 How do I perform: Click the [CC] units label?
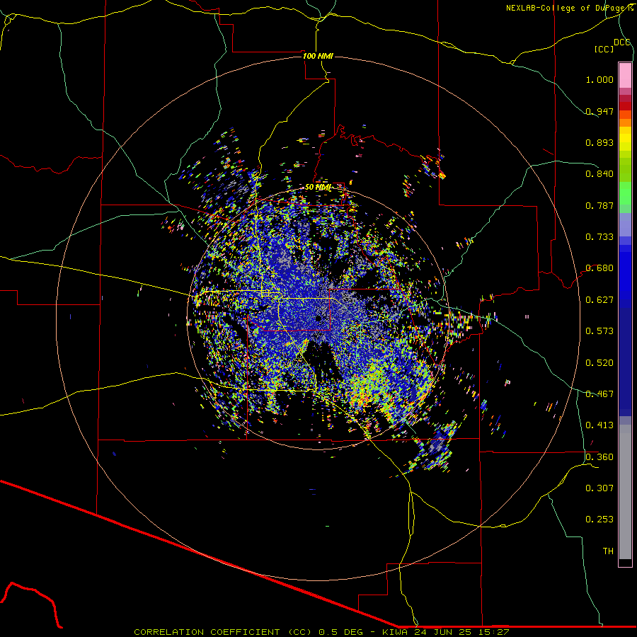[x=604, y=49]
